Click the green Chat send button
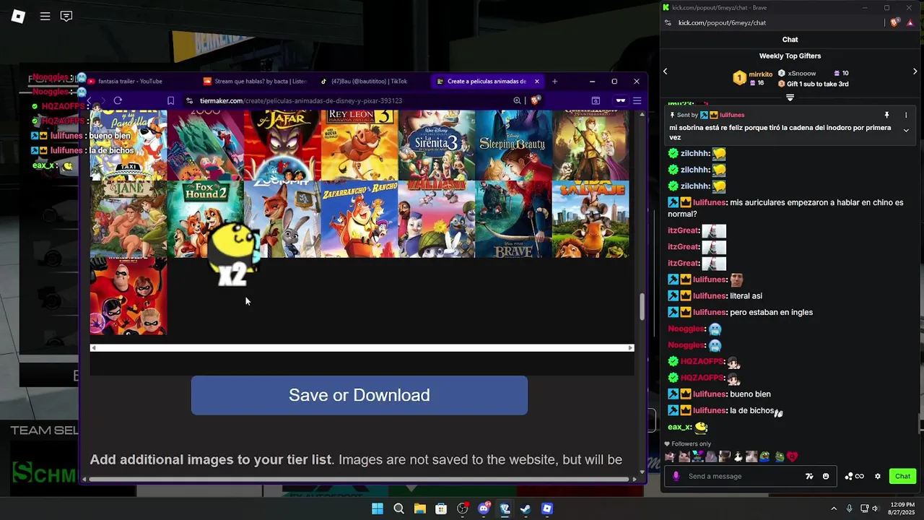924x520 pixels. click(x=903, y=476)
